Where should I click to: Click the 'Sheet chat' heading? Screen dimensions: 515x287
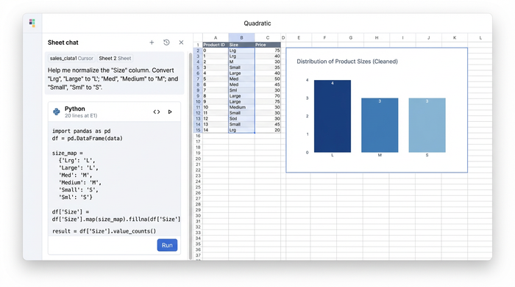point(63,43)
